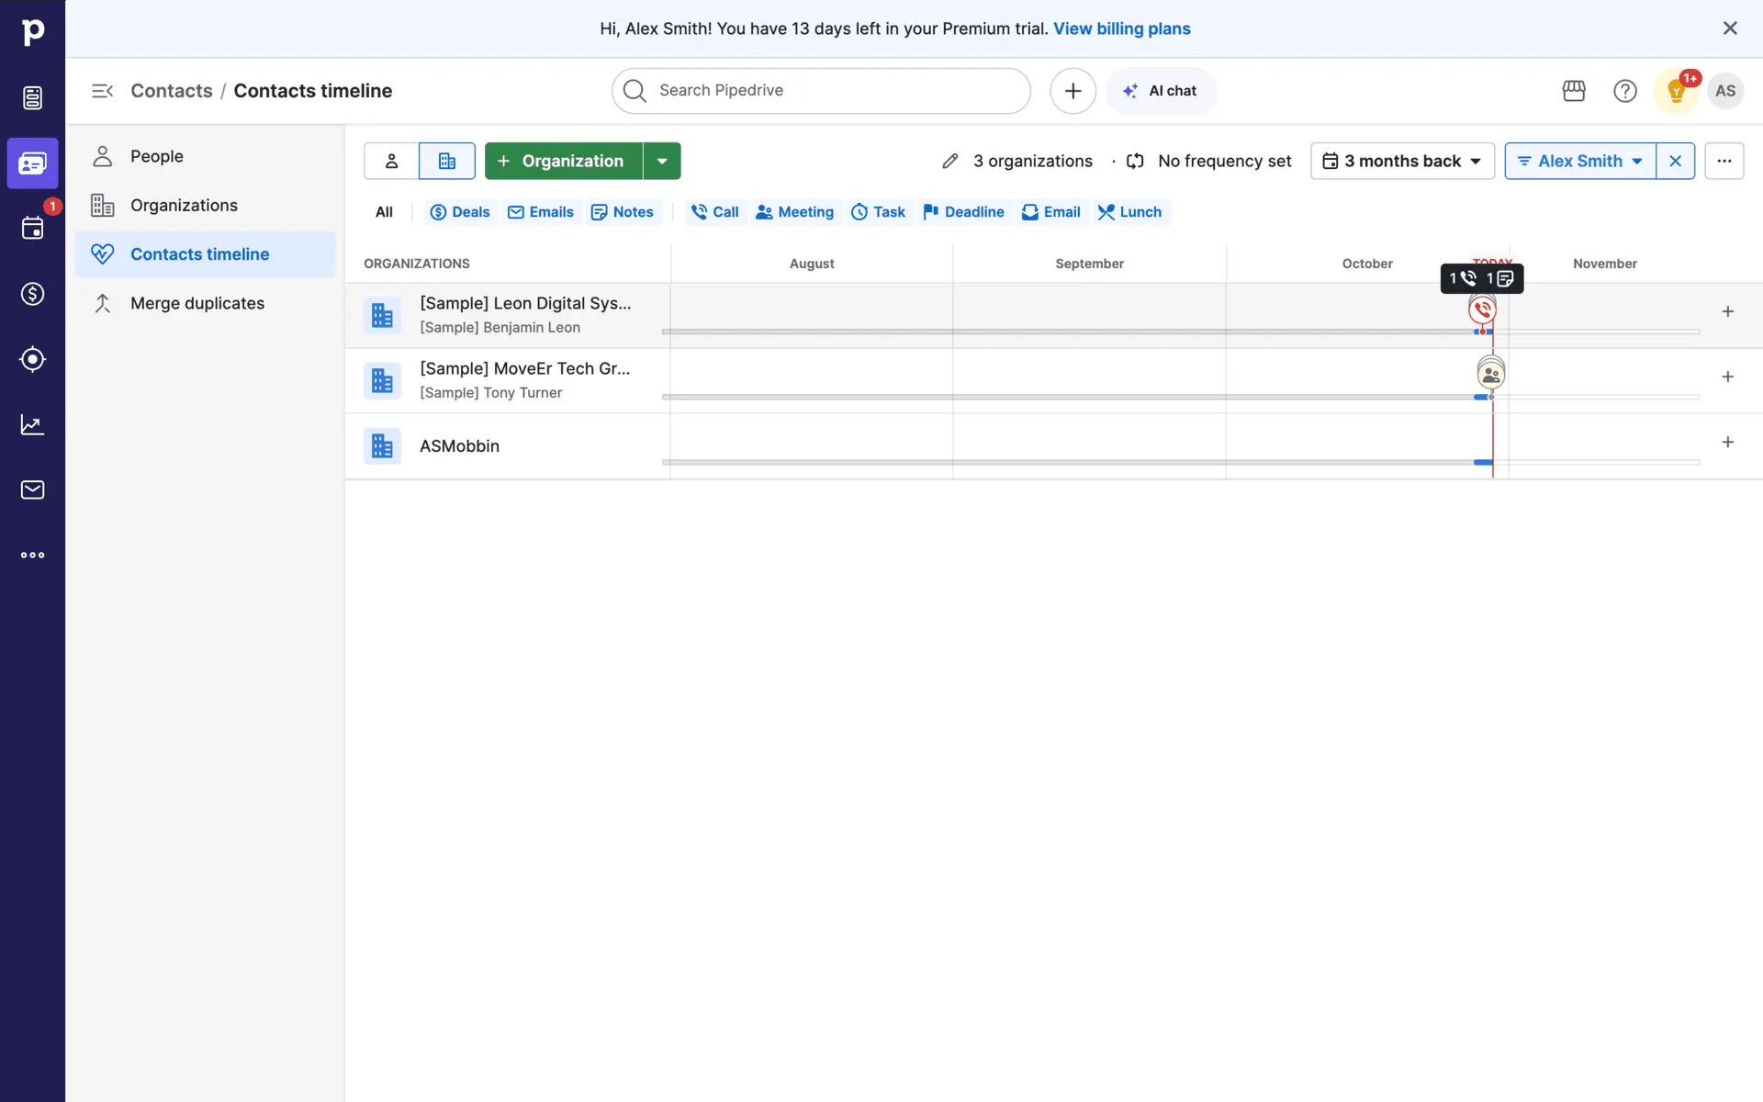The height and width of the screenshot is (1102, 1763).
Task: Toggle the Deals filter chip
Action: coord(460,212)
